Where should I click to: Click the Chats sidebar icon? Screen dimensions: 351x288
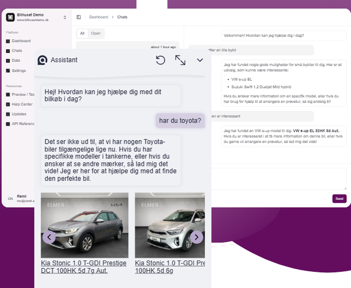coord(8,51)
